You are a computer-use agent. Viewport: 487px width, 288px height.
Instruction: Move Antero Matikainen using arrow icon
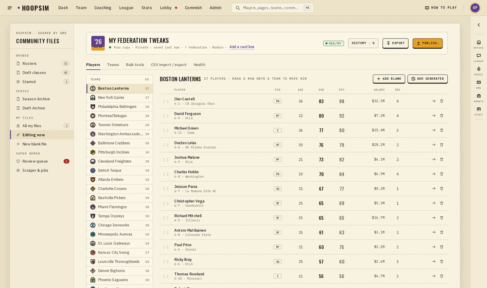click(x=434, y=232)
